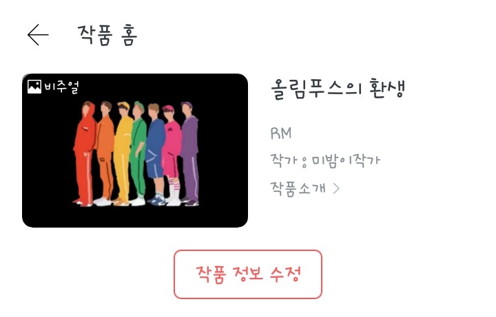
Task: Click the red-hooded figure in the cover
Action: click(x=84, y=154)
